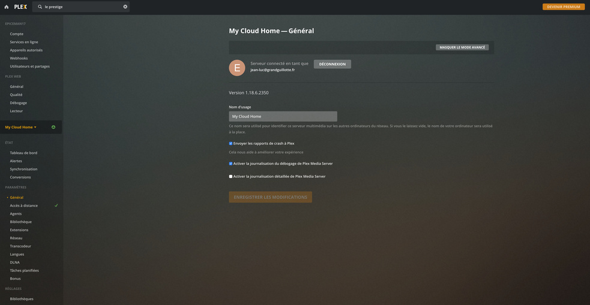
Task: Open Utilisateurs et partages
Action: click(30, 67)
